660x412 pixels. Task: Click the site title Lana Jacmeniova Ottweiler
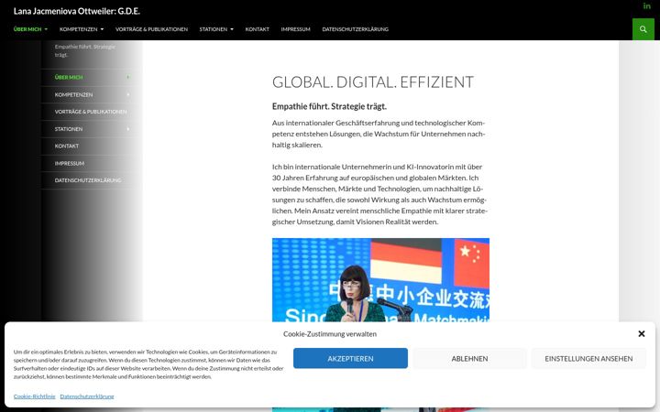pyautogui.click(x=77, y=11)
